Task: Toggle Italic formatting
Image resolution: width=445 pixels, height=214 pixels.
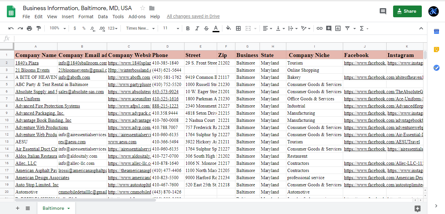Action: [x=197, y=28]
